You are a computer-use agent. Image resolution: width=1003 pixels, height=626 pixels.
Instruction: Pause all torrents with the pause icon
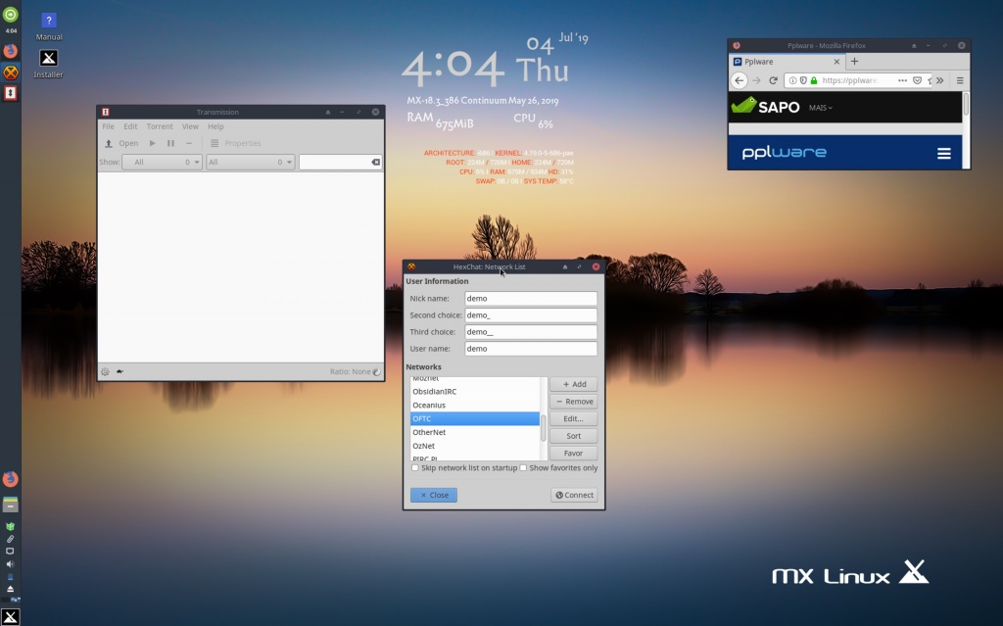168,143
